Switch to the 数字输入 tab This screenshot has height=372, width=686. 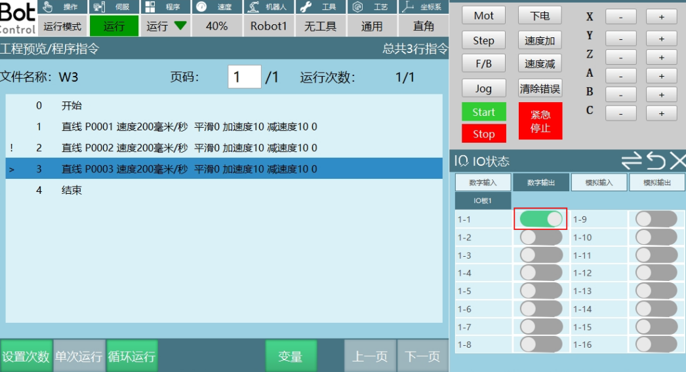483,182
